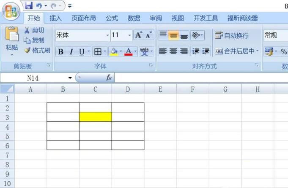Customize the Quick Access Toolbar
This screenshot has height=188, width=288.
click(70, 6)
